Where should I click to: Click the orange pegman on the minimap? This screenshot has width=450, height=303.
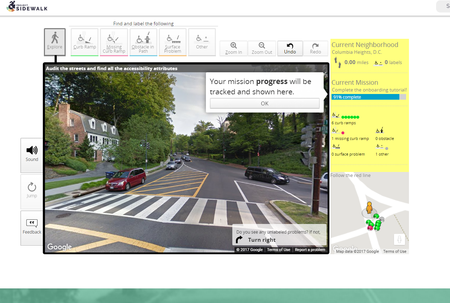369,208
